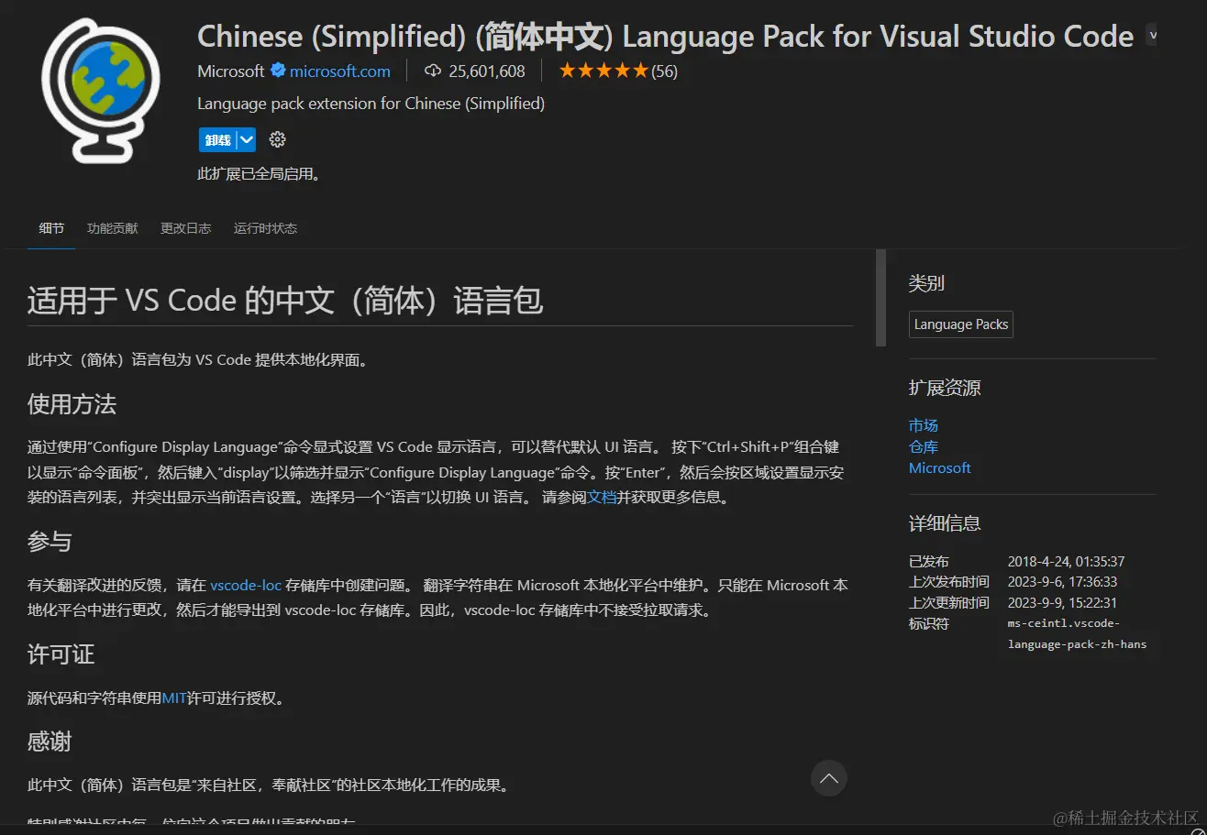Expand the dropdown arrow beside 卸载

click(246, 139)
